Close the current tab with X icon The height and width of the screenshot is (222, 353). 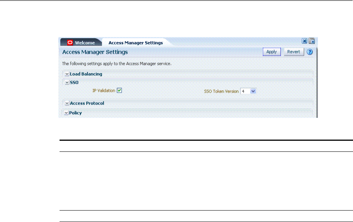click(x=305, y=41)
